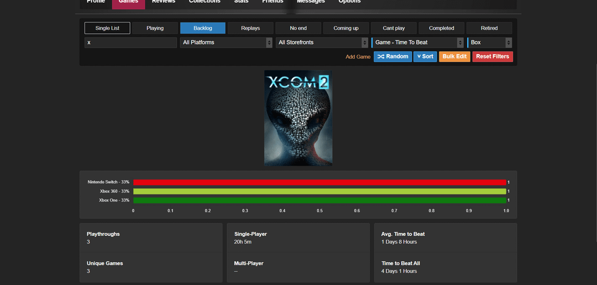The width and height of the screenshot is (597, 285).
Task: Click the red Nintendo Switch bar
Action: [320, 182]
